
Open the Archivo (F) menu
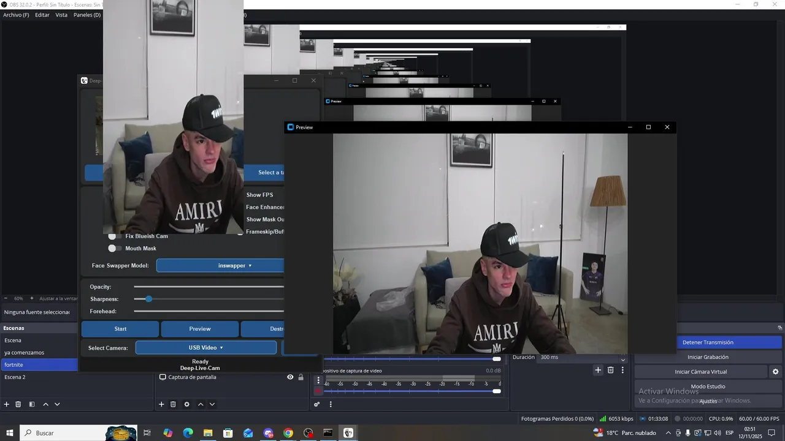[x=16, y=15]
